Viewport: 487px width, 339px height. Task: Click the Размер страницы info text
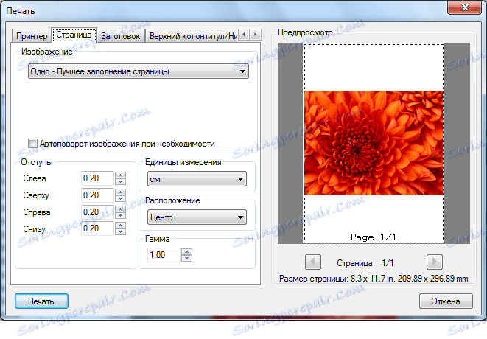tap(374, 279)
